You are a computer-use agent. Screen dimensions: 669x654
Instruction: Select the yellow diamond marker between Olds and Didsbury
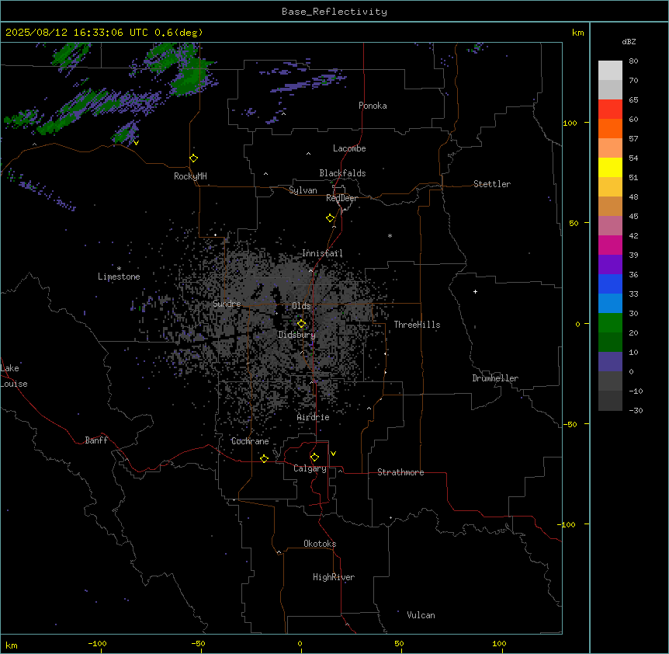pos(302,324)
